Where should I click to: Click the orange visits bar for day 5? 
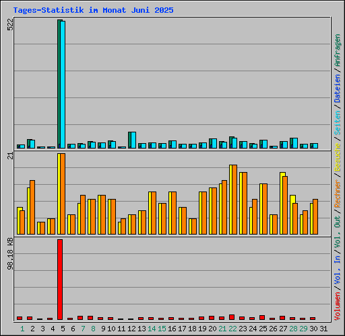(63, 194)
